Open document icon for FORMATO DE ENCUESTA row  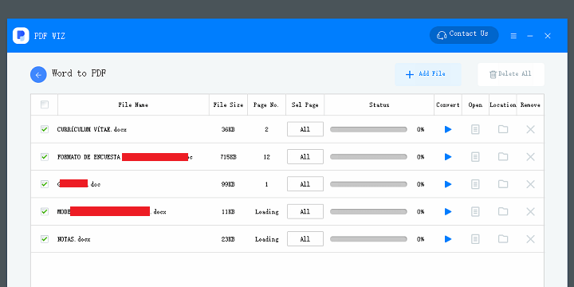475,157
